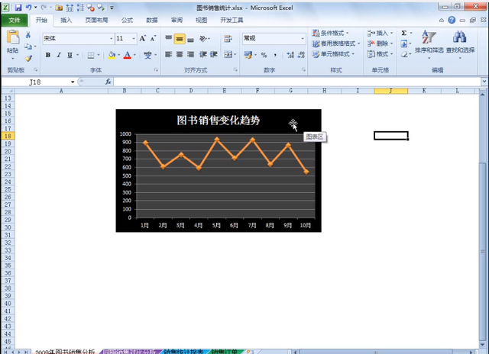Select the 2009年图书销售分析 sheet tab
Screen dimensions: 489x354
(65, 352)
